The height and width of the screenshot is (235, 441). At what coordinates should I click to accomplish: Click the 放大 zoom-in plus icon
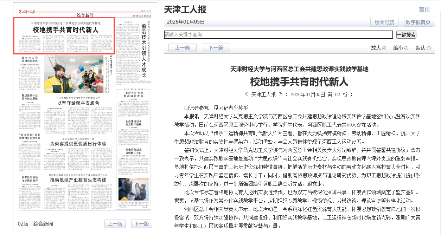tap(384, 48)
